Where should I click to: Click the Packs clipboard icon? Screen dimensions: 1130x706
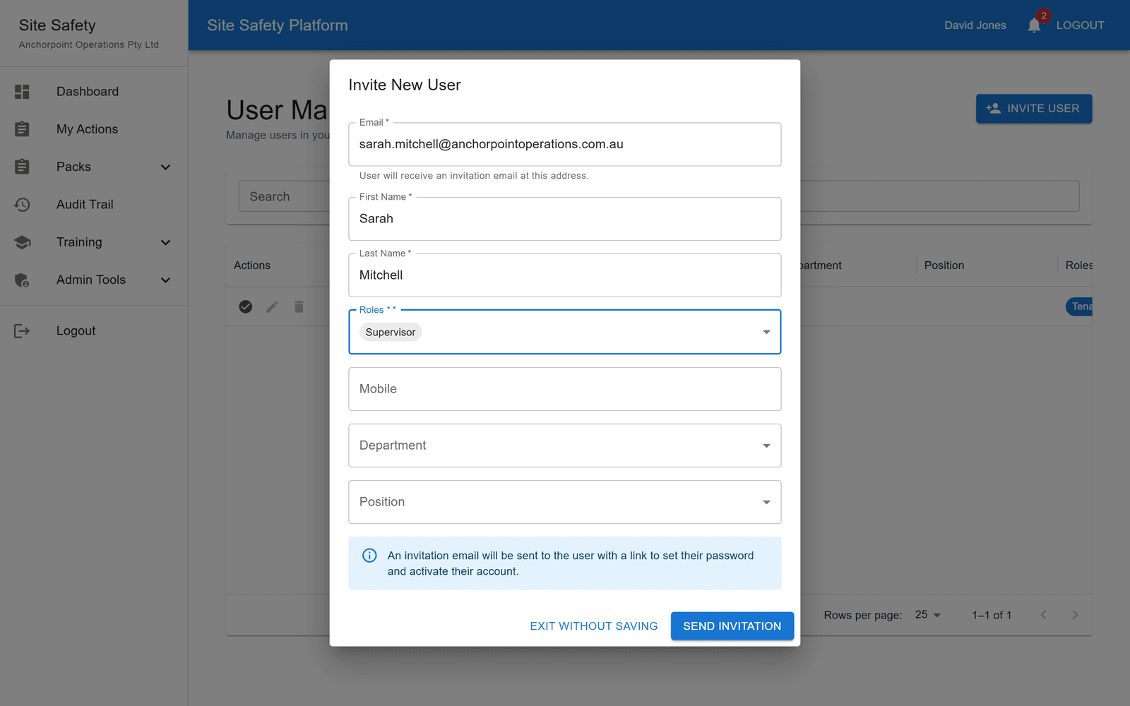pyautogui.click(x=22, y=167)
